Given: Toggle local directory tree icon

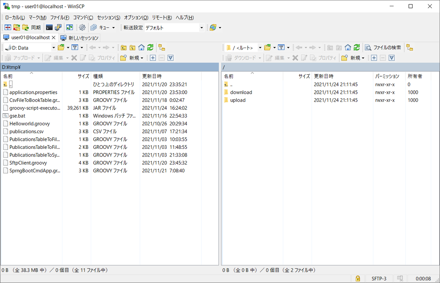Looking at the screenshot, I should [x=161, y=47].
